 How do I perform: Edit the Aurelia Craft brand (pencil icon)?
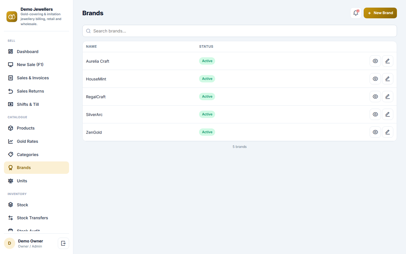(x=388, y=61)
